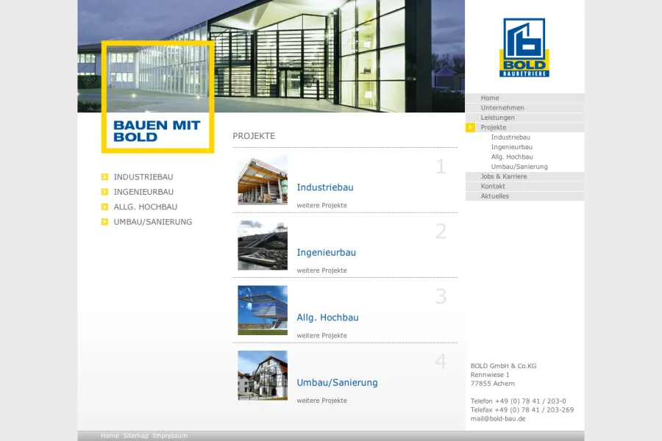Go to Home in the right navigation menu
The image size is (662, 441).
(490, 98)
